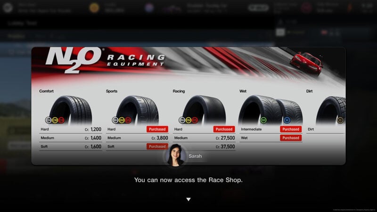Click the red car banner image

[x=306, y=63]
